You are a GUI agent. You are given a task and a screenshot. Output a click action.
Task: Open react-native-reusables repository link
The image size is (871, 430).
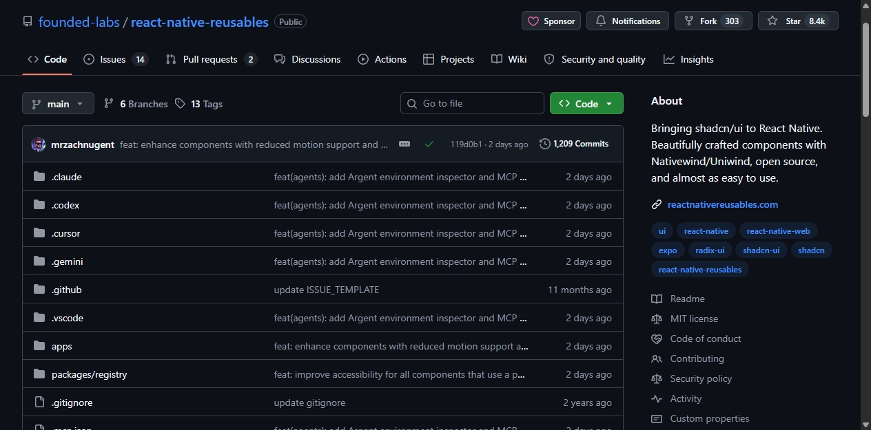pos(200,22)
